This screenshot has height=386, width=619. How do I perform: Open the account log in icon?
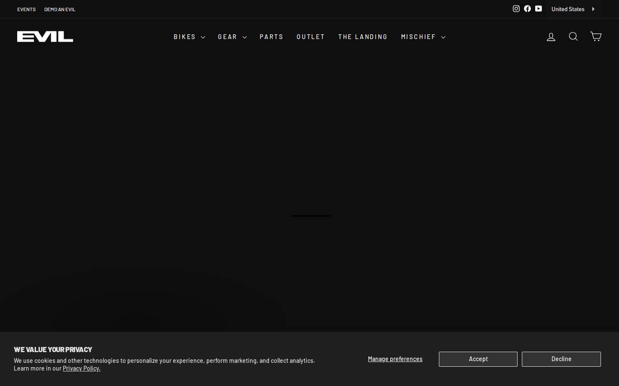coord(551,37)
